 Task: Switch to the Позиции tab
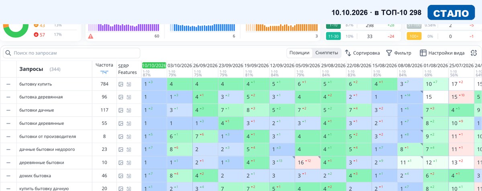[x=299, y=53]
